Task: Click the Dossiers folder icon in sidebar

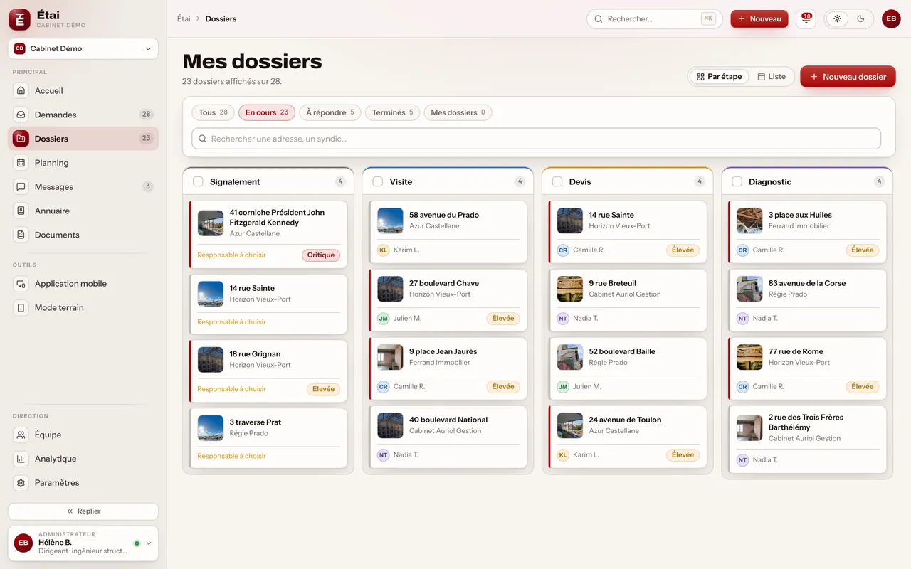Action: [21, 139]
